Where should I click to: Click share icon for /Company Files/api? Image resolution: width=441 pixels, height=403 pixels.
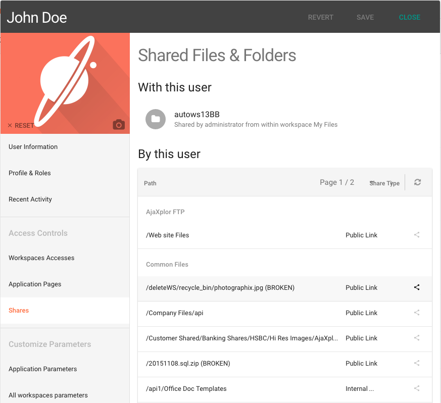pos(417,313)
